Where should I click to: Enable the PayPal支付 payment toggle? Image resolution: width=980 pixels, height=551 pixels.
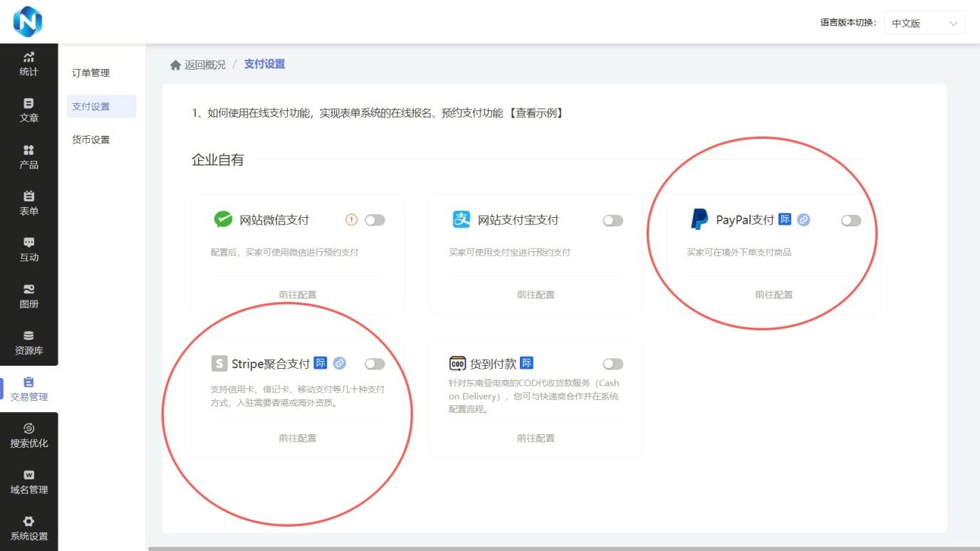(x=850, y=221)
